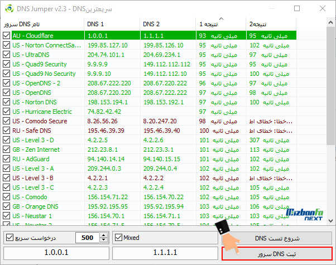Select the US - Level 3 - B row

[x=150, y=178]
